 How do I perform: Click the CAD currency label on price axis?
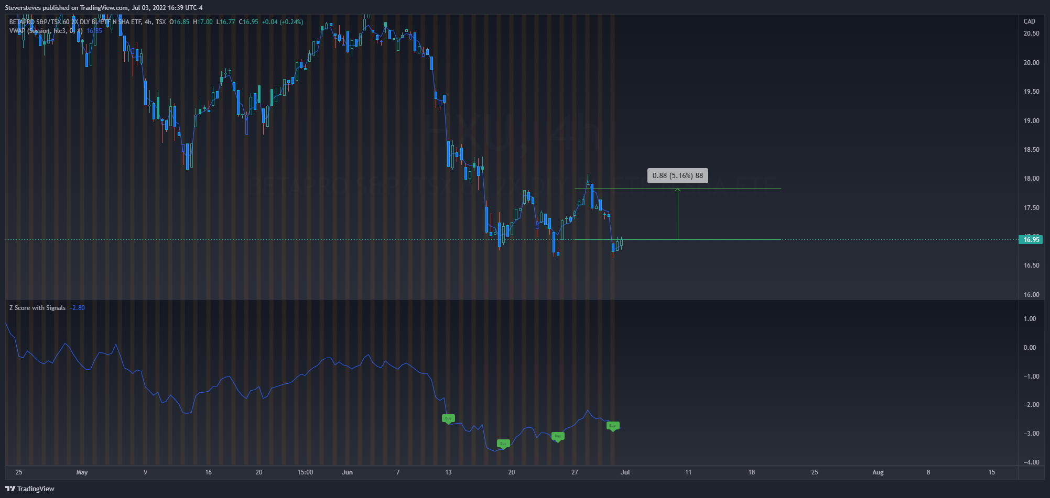tap(1030, 21)
